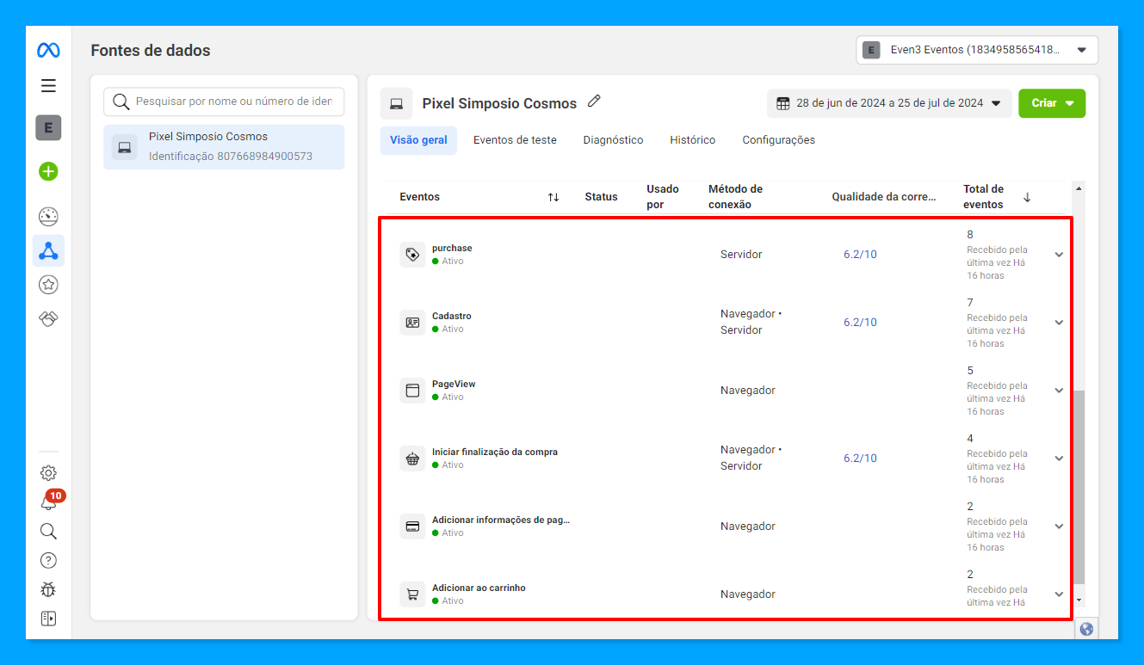Expand the purchase event row chevron
Viewport: 1144px width, 665px height.
point(1059,255)
